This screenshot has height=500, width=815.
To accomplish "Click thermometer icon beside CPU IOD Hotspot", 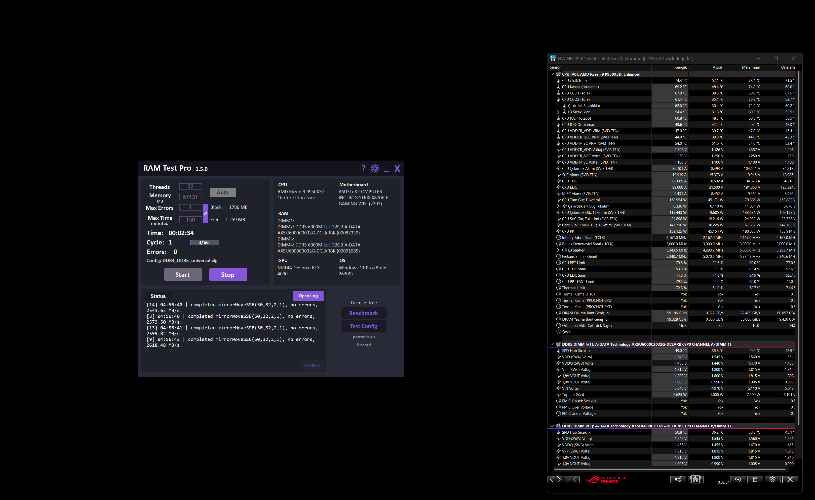I will pos(558,118).
